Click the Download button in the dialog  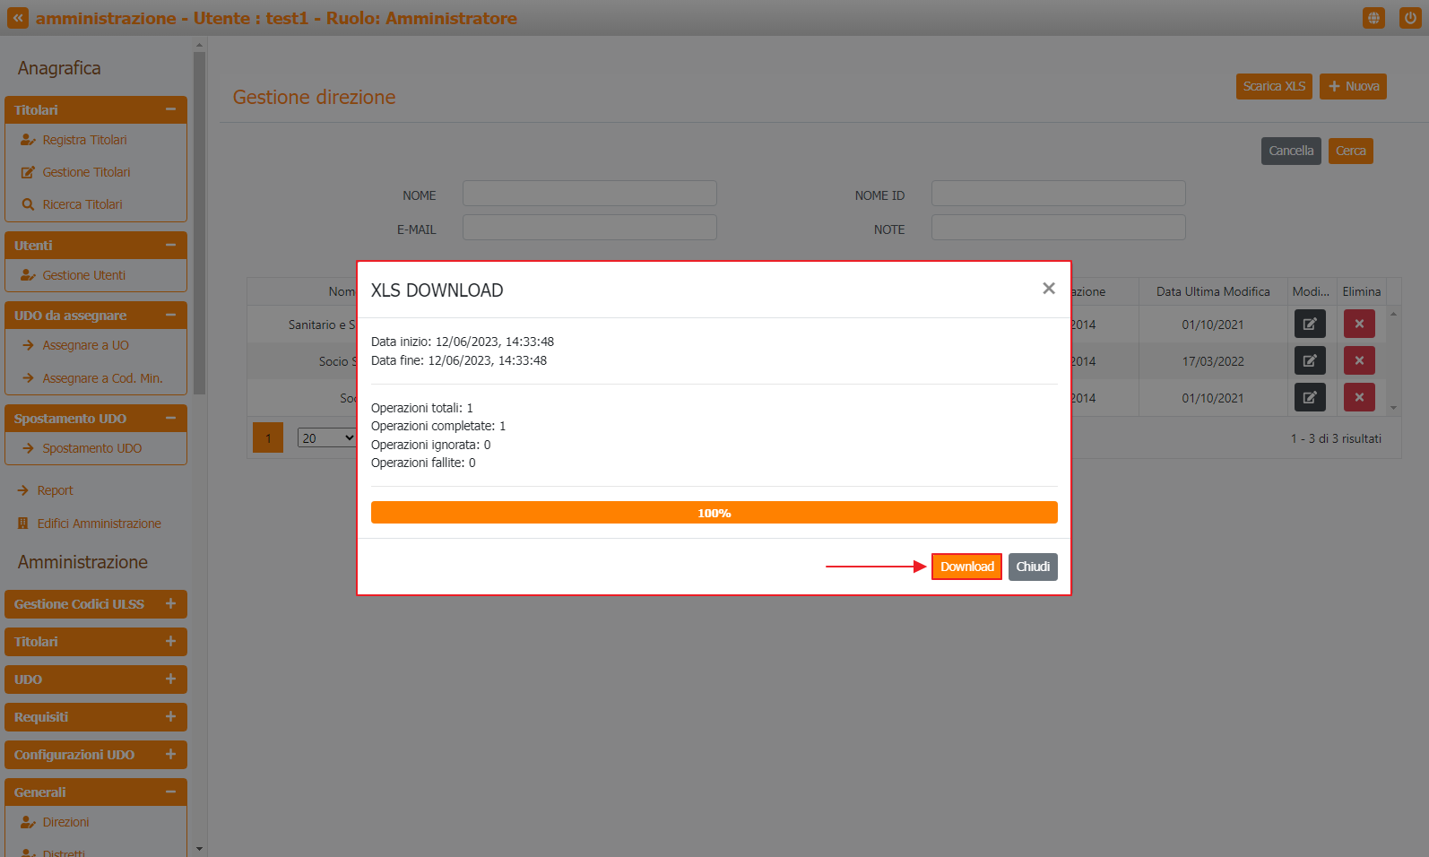pyautogui.click(x=966, y=567)
